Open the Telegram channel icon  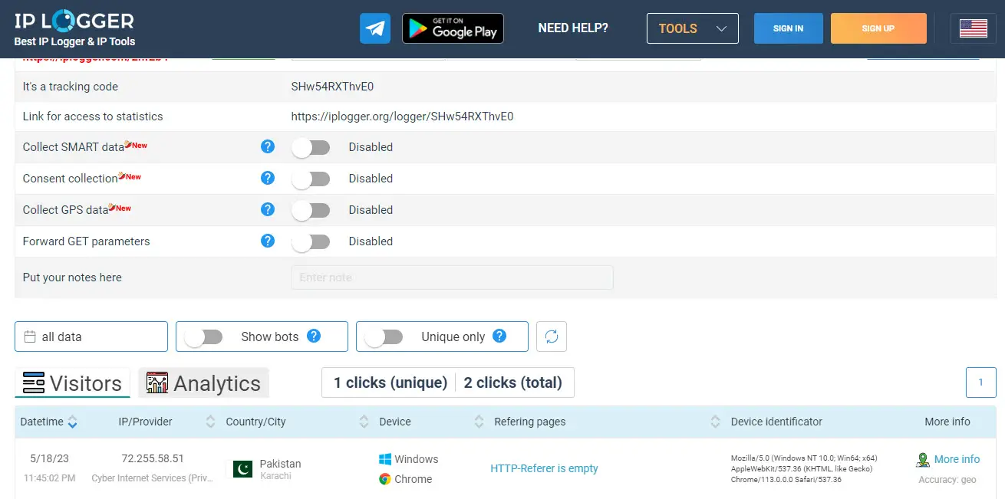[x=374, y=28]
